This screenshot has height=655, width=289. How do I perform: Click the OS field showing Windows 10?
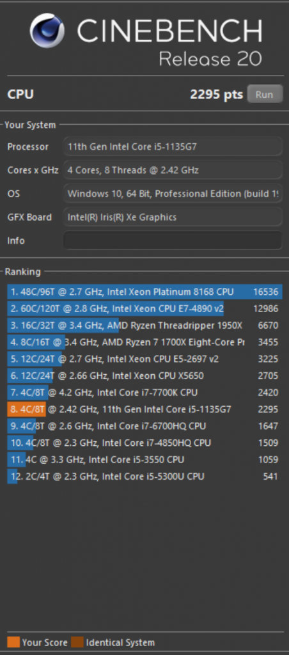(173, 193)
